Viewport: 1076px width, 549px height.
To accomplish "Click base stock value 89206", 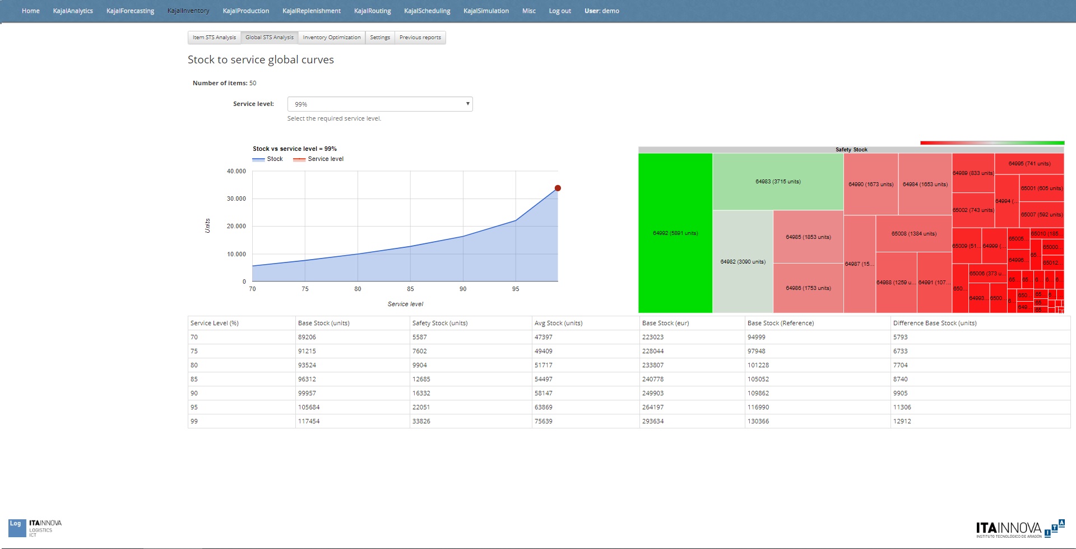I will pyautogui.click(x=307, y=337).
